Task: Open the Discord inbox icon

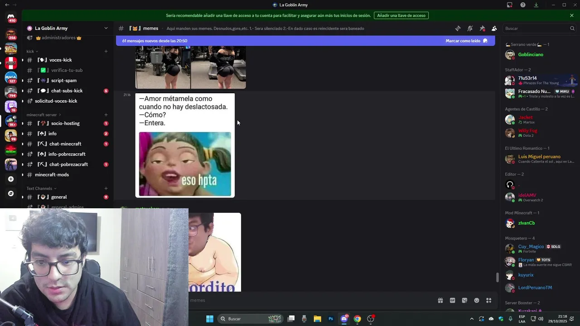Action: coord(510,5)
